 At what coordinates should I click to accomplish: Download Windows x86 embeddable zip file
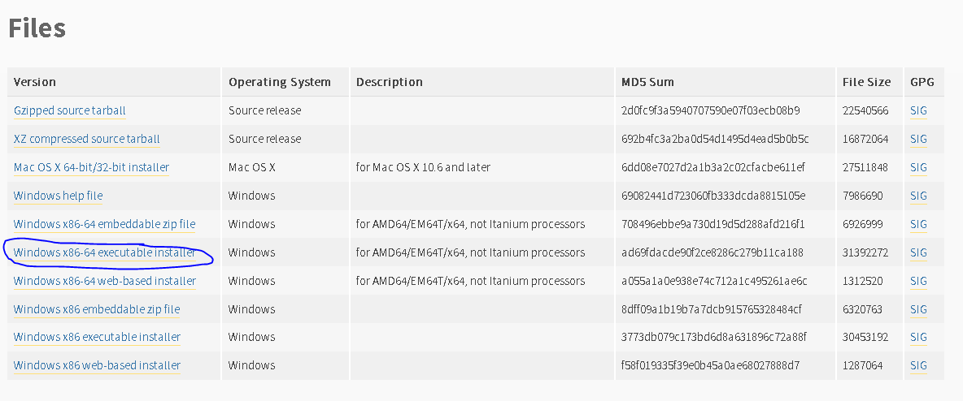(x=97, y=309)
